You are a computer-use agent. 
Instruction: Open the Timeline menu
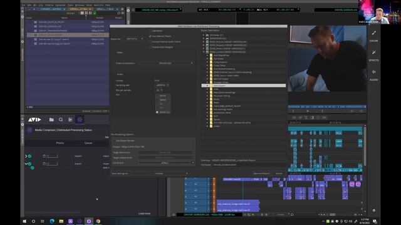click(49, 5)
